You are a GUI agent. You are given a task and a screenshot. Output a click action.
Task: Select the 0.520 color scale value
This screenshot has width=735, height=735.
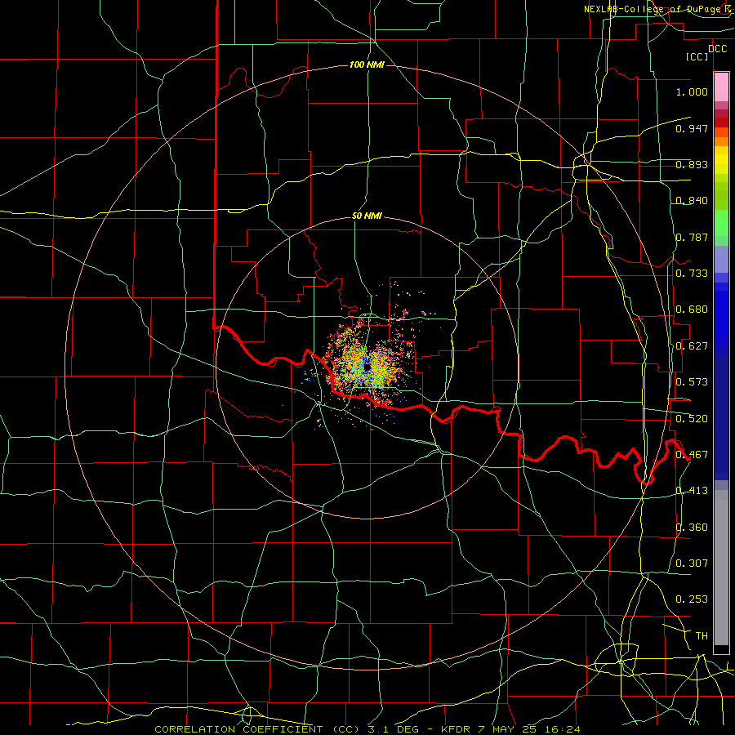[692, 419]
